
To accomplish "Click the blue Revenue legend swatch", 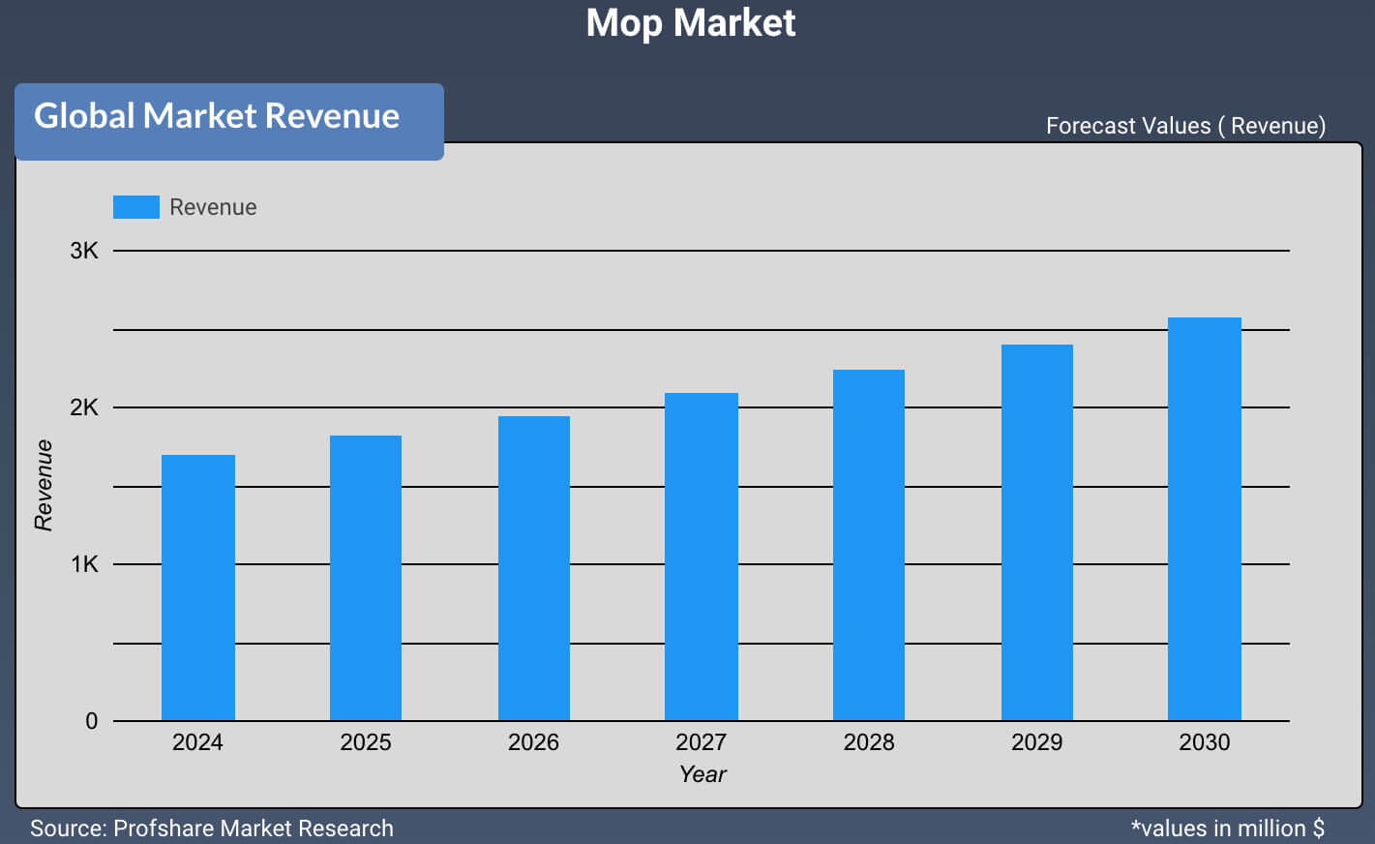I will point(136,207).
